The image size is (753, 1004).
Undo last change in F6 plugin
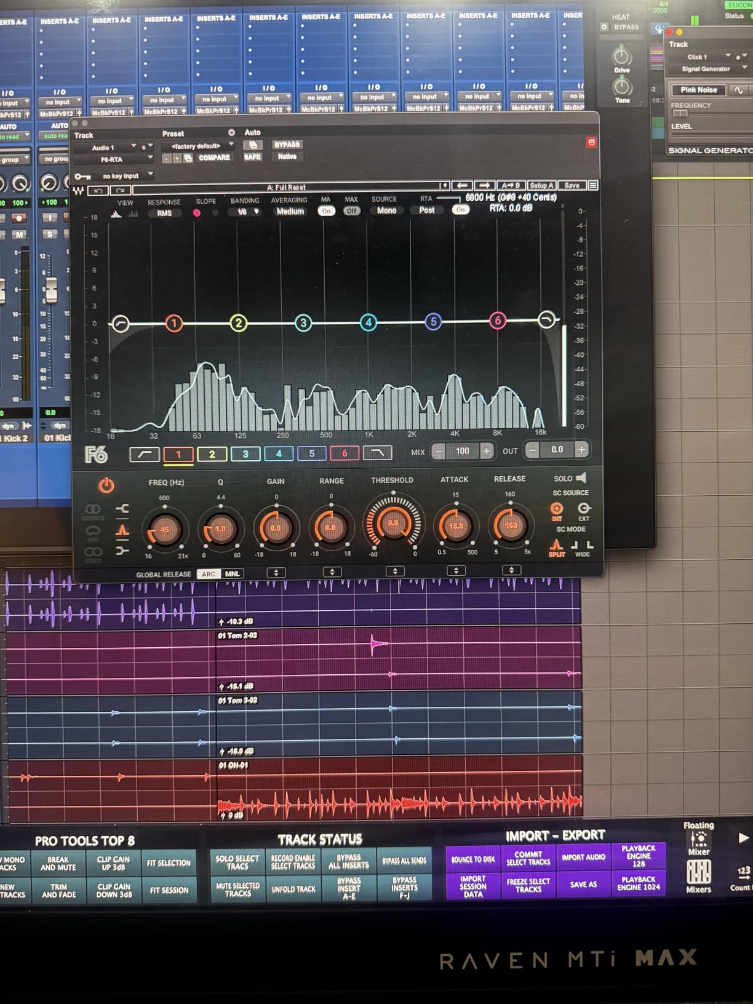pyautogui.click(x=98, y=191)
